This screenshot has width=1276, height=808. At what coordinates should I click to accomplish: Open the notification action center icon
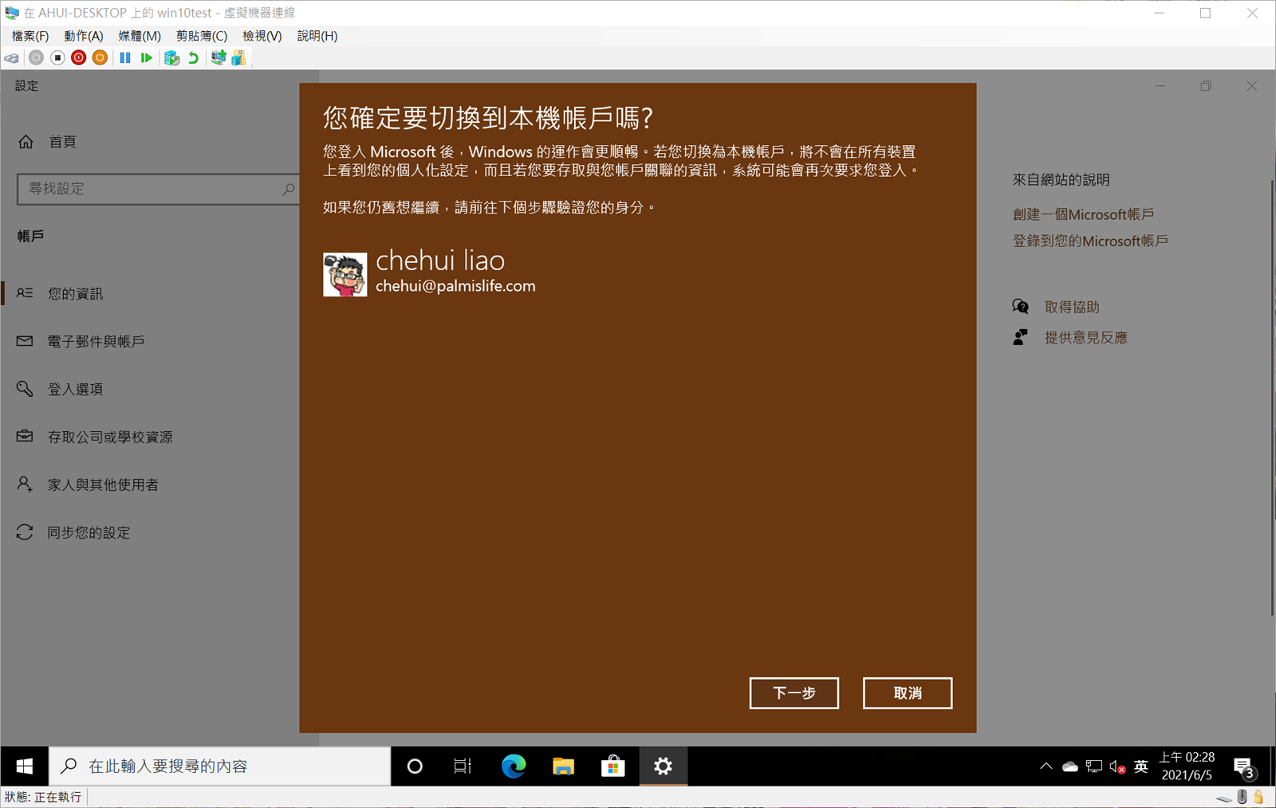[1243, 767]
